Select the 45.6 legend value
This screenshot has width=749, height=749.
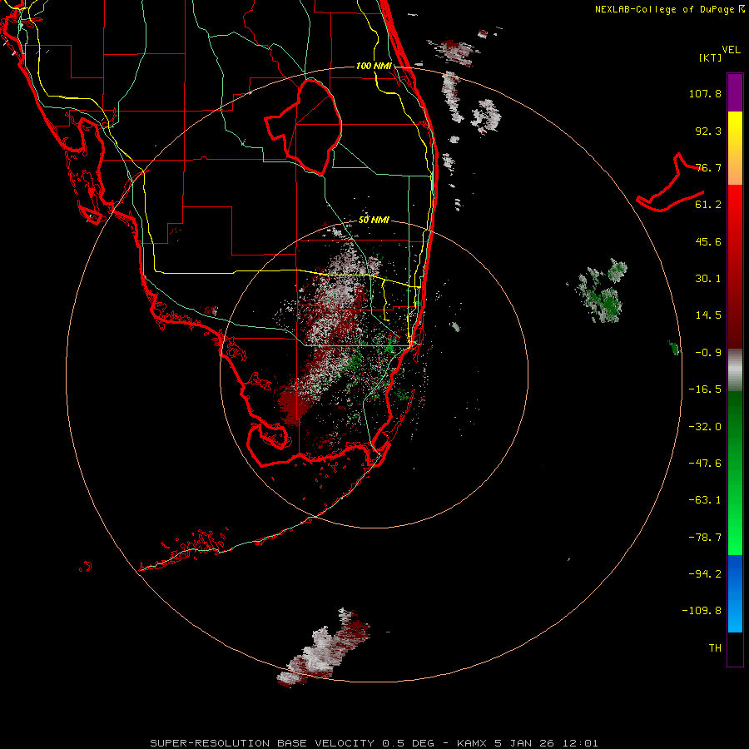tap(708, 241)
